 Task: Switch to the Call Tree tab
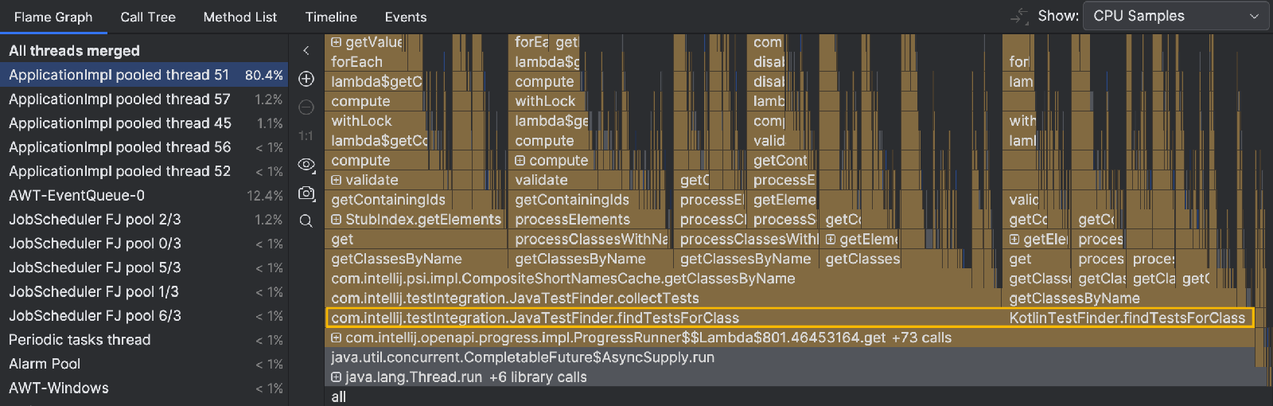click(x=148, y=17)
